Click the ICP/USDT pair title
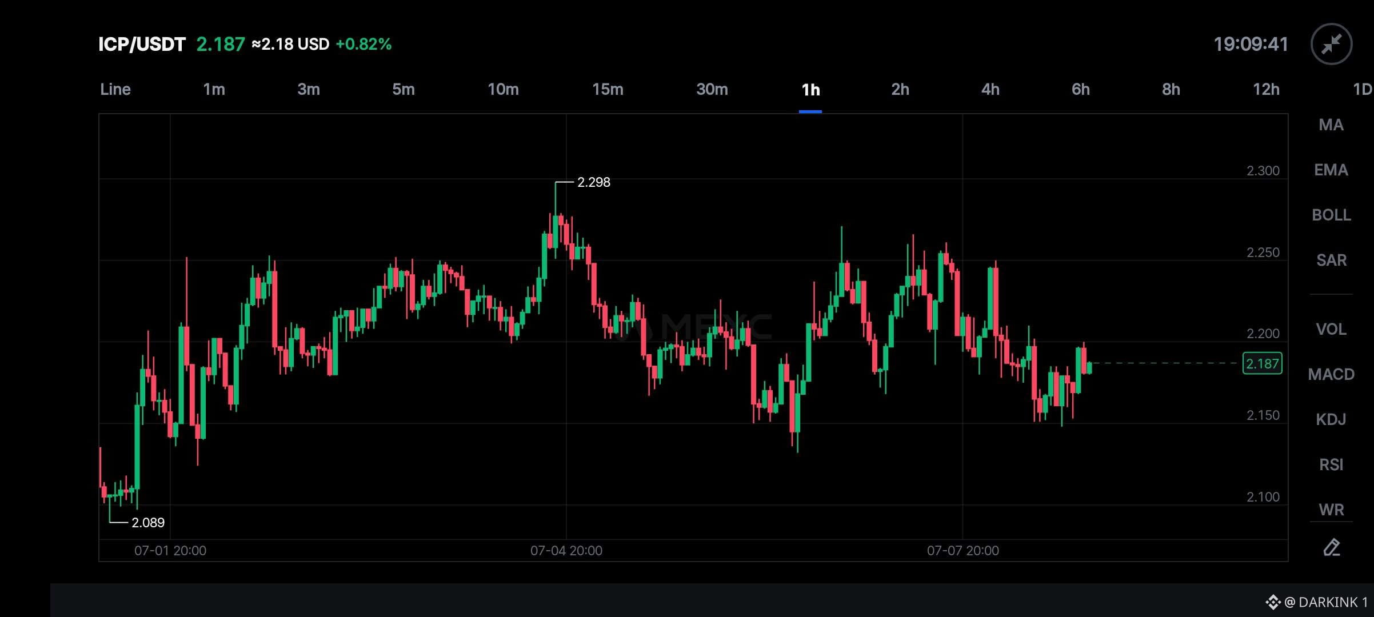The height and width of the screenshot is (617, 1374). click(142, 44)
